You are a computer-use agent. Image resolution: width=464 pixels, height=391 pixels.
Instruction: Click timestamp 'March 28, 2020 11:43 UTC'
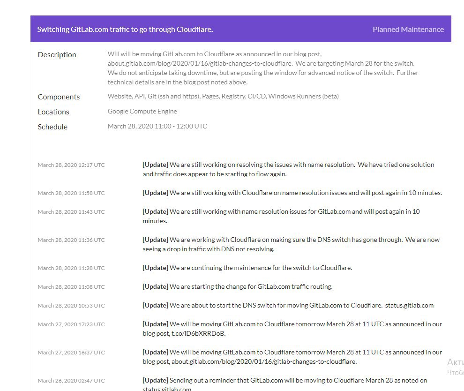[x=71, y=211]
